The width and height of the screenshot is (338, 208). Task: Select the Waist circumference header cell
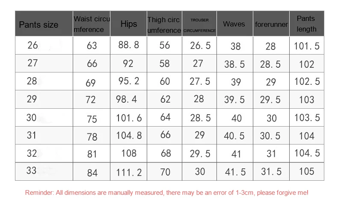[x=92, y=23]
